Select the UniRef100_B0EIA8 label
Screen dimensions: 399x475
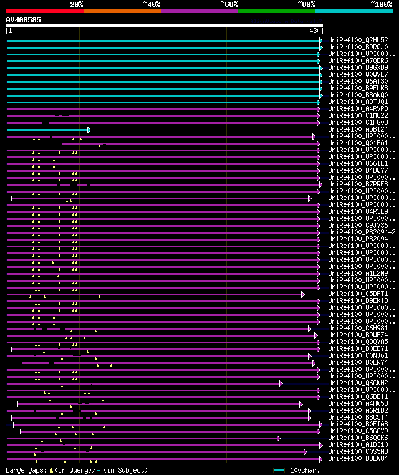pos(358,425)
